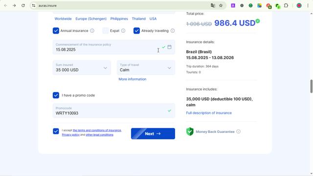Image resolution: width=313 pixels, height=176 pixels.
Task: Reload the page with refresh icon
Action: [x=23, y=5]
